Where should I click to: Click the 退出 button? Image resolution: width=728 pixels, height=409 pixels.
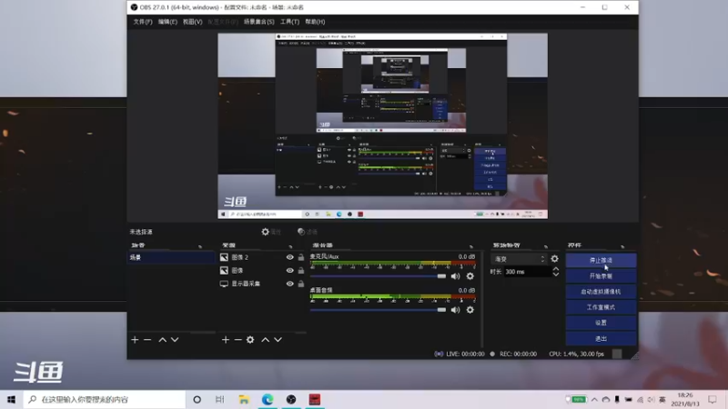click(601, 338)
